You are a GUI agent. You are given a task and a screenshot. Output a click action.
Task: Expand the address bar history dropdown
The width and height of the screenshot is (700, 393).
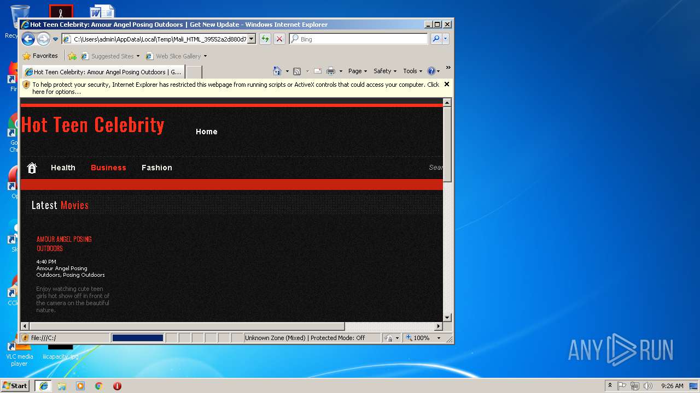coord(252,39)
